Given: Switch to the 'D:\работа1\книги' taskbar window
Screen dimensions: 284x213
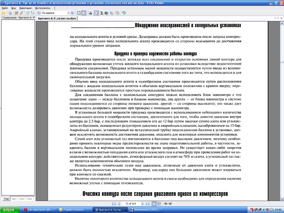Looking at the screenshot, I should point(75,210).
